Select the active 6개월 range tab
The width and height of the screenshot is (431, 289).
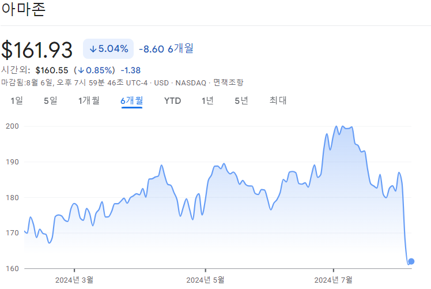click(132, 101)
